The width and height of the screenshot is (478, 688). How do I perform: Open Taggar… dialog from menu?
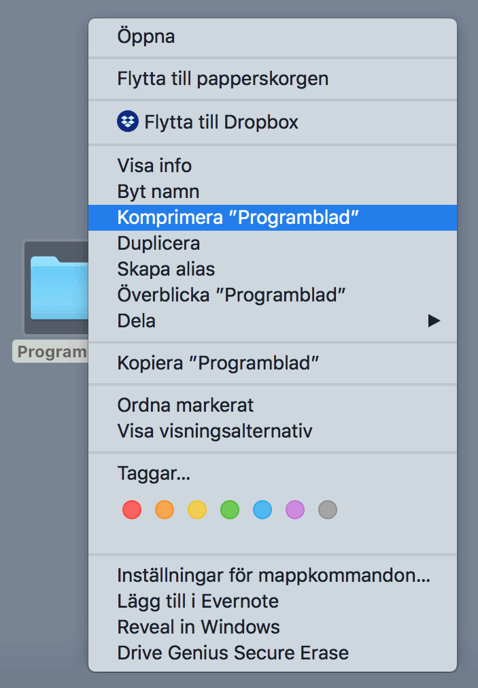point(153,473)
